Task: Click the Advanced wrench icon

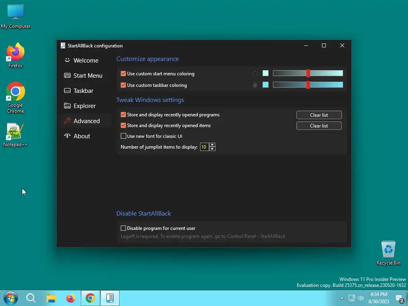Action: [x=67, y=121]
